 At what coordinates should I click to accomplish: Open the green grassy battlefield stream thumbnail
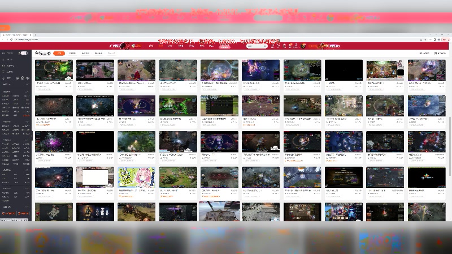(x=178, y=177)
